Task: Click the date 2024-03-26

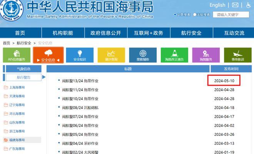Action: pos(224,134)
